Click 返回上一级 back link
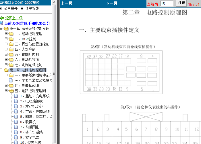Image resolution: width=201 pixels, height=144 pixels. click(x=14, y=18)
